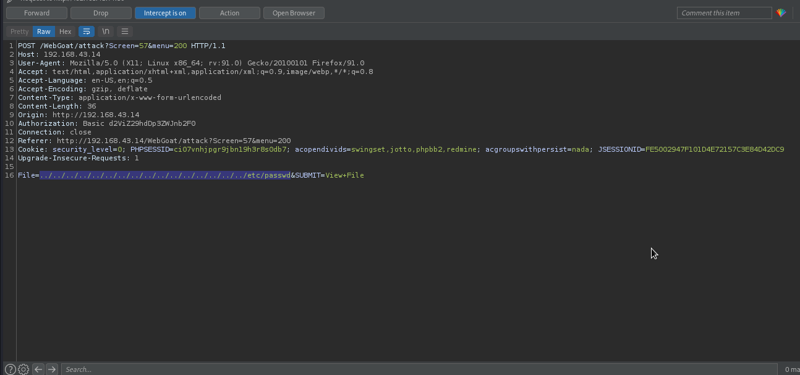800x375 pixels.
Task: Focus the Search input field
Action: [x=419, y=369]
